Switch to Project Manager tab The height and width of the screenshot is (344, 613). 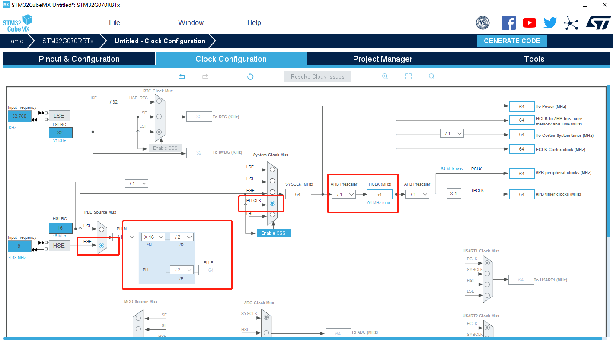(x=383, y=59)
